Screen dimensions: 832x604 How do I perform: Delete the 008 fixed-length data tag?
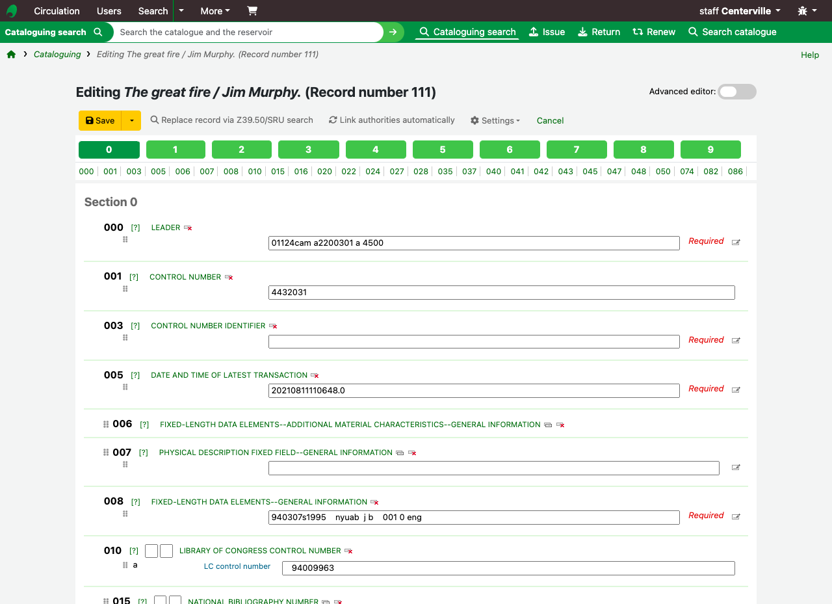click(374, 503)
